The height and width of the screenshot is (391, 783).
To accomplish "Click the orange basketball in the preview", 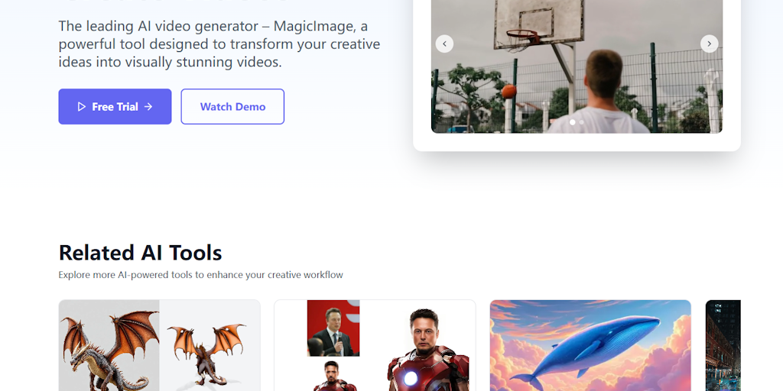I will pyautogui.click(x=508, y=92).
